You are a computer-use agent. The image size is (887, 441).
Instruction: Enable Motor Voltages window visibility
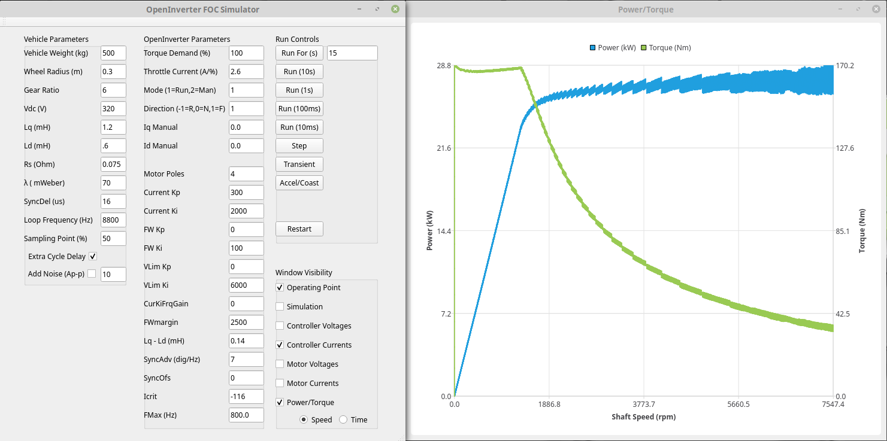tap(280, 364)
